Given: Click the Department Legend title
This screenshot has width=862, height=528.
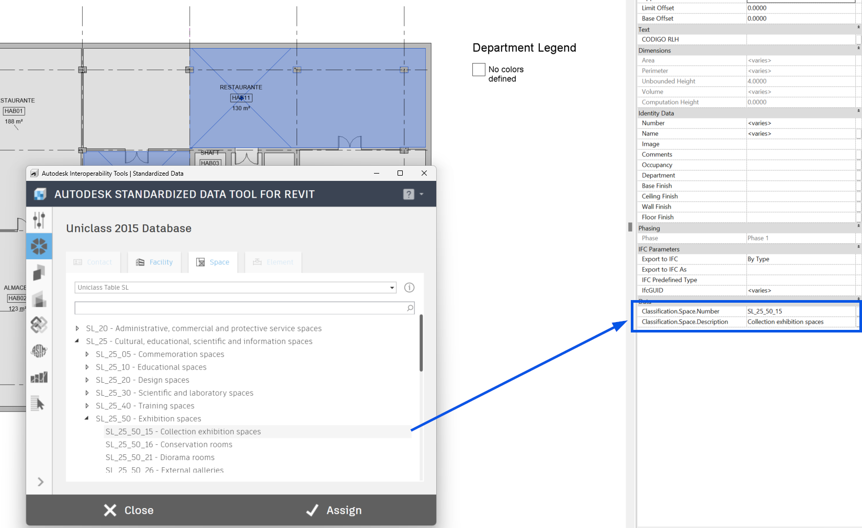Looking at the screenshot, I should tap(524, 48).
